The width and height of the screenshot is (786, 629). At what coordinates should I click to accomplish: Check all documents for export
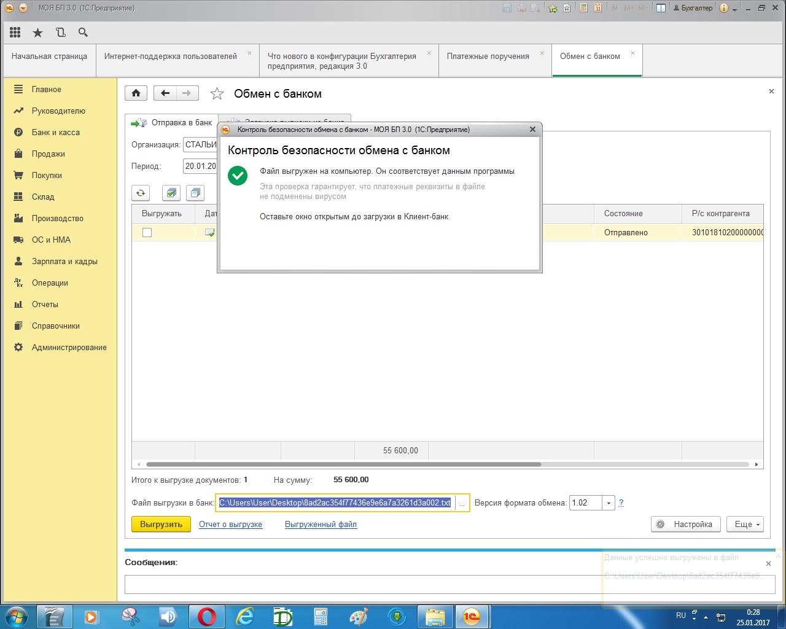click(x=171, y=193)
